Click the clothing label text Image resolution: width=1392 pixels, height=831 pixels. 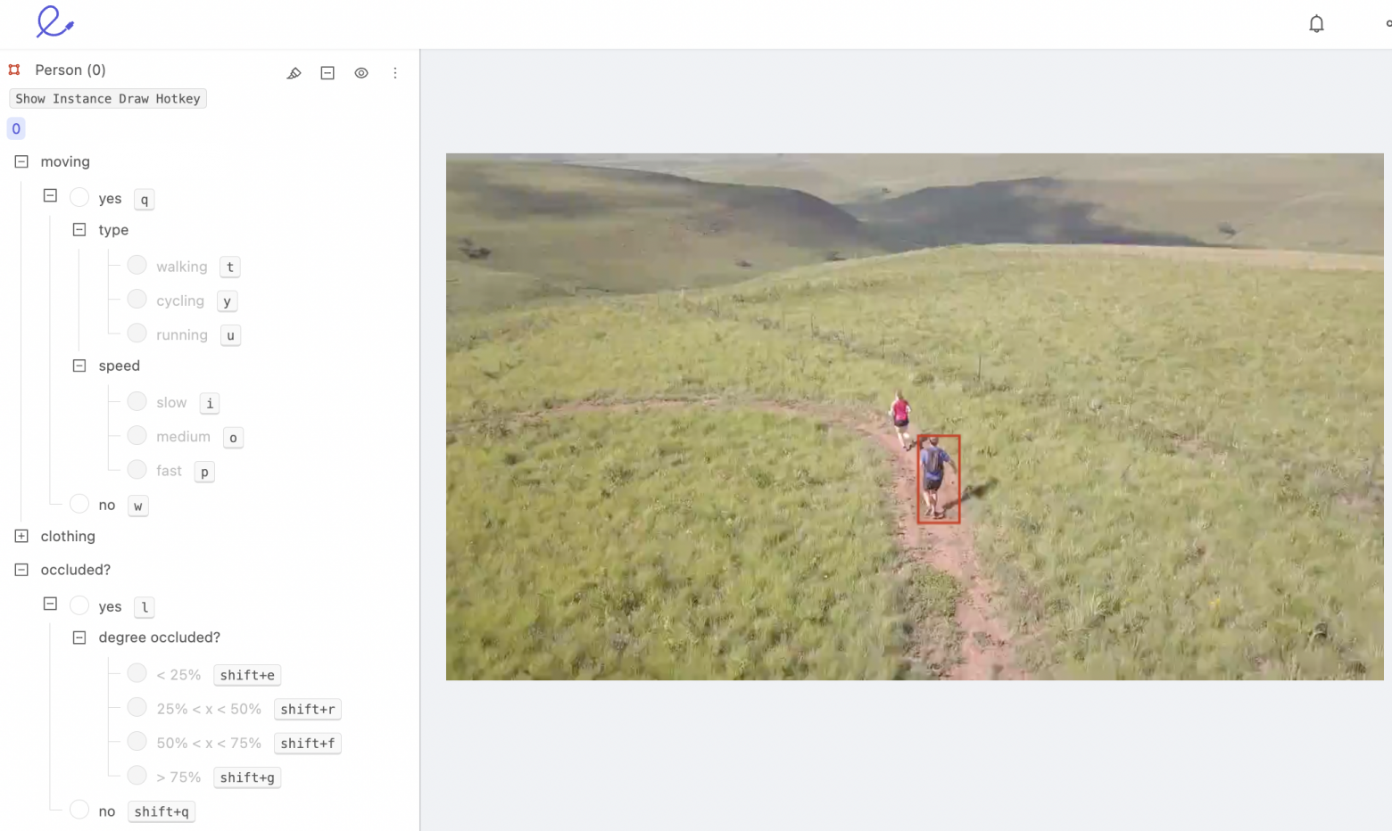[68, 536]
